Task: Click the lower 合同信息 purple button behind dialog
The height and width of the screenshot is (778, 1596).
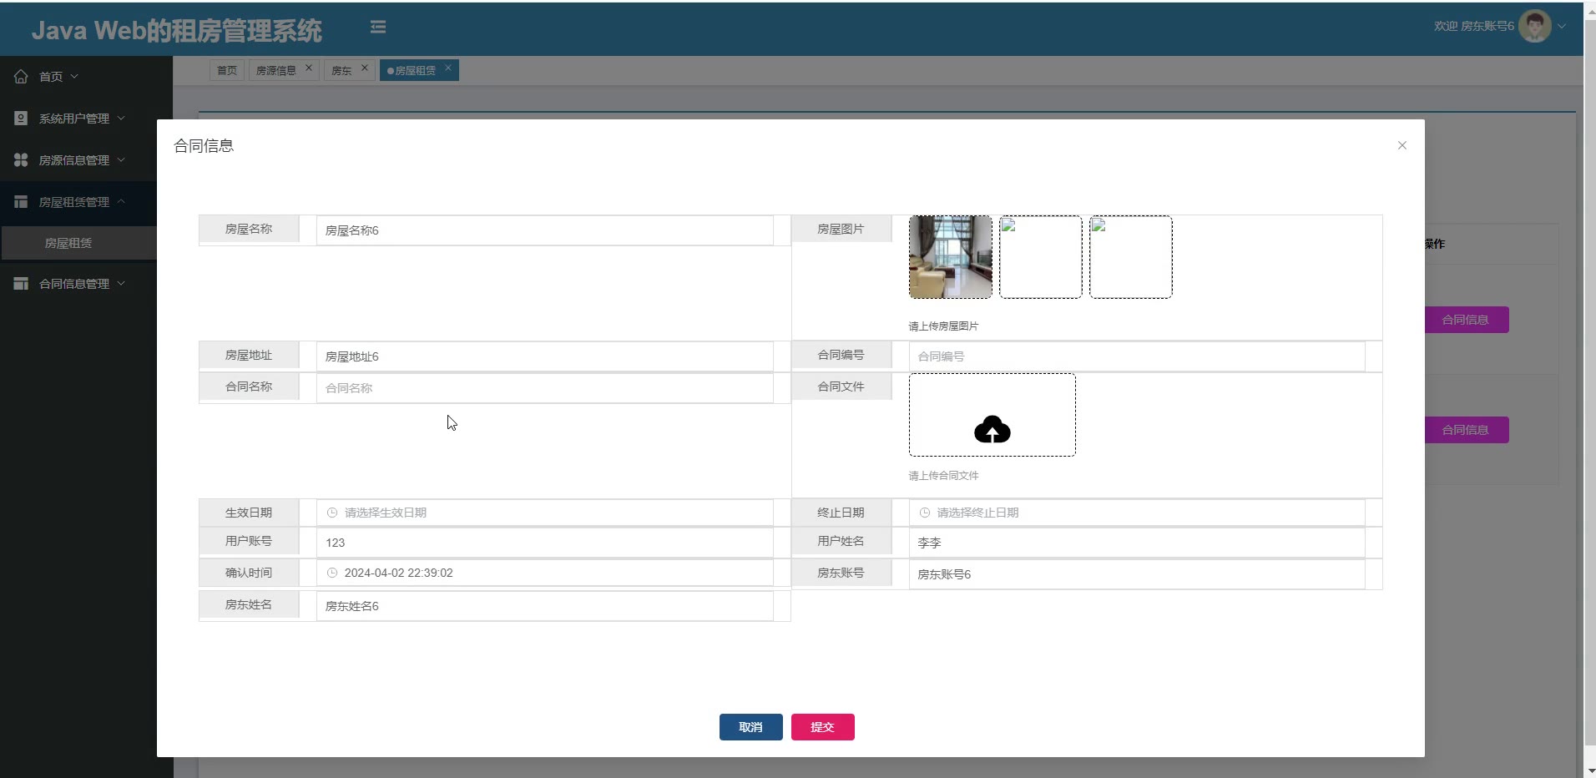Action: [x=1467, y=430]
